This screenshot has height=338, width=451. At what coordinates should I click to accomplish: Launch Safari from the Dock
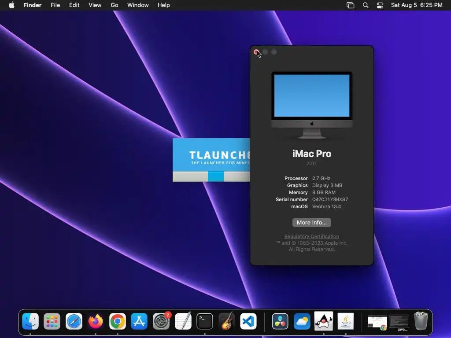pos(74,321)
